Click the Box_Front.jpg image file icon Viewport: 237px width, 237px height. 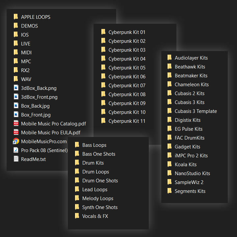click(16, 115)
